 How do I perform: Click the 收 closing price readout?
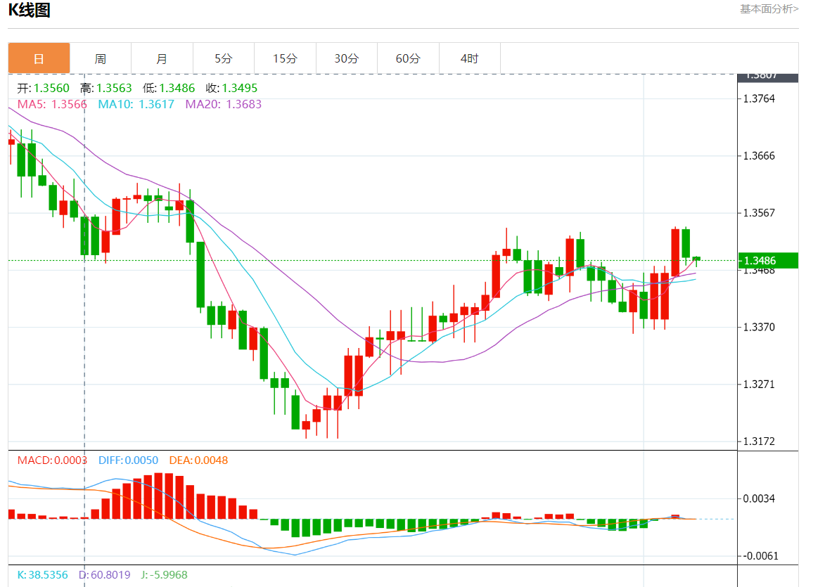(x=231, y=89)
